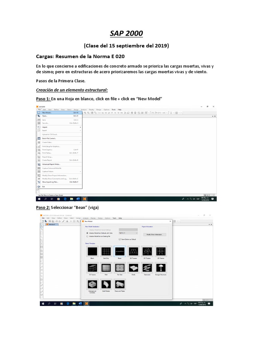
Task: Click the xz view toolbar button
Action: click(x=106, y=113)
